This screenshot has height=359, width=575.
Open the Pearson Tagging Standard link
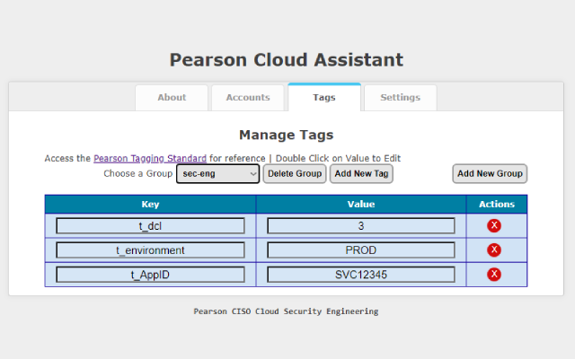pyautogui.click(x=150, y=158)
